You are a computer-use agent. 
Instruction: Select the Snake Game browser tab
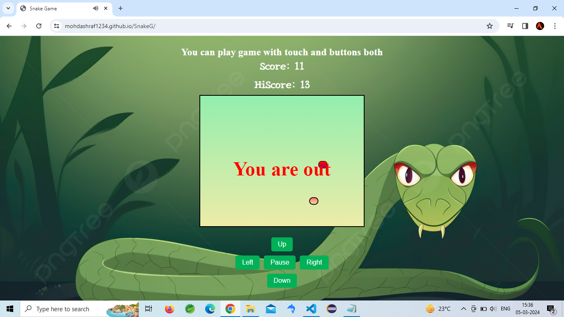(x=54, y=8)
